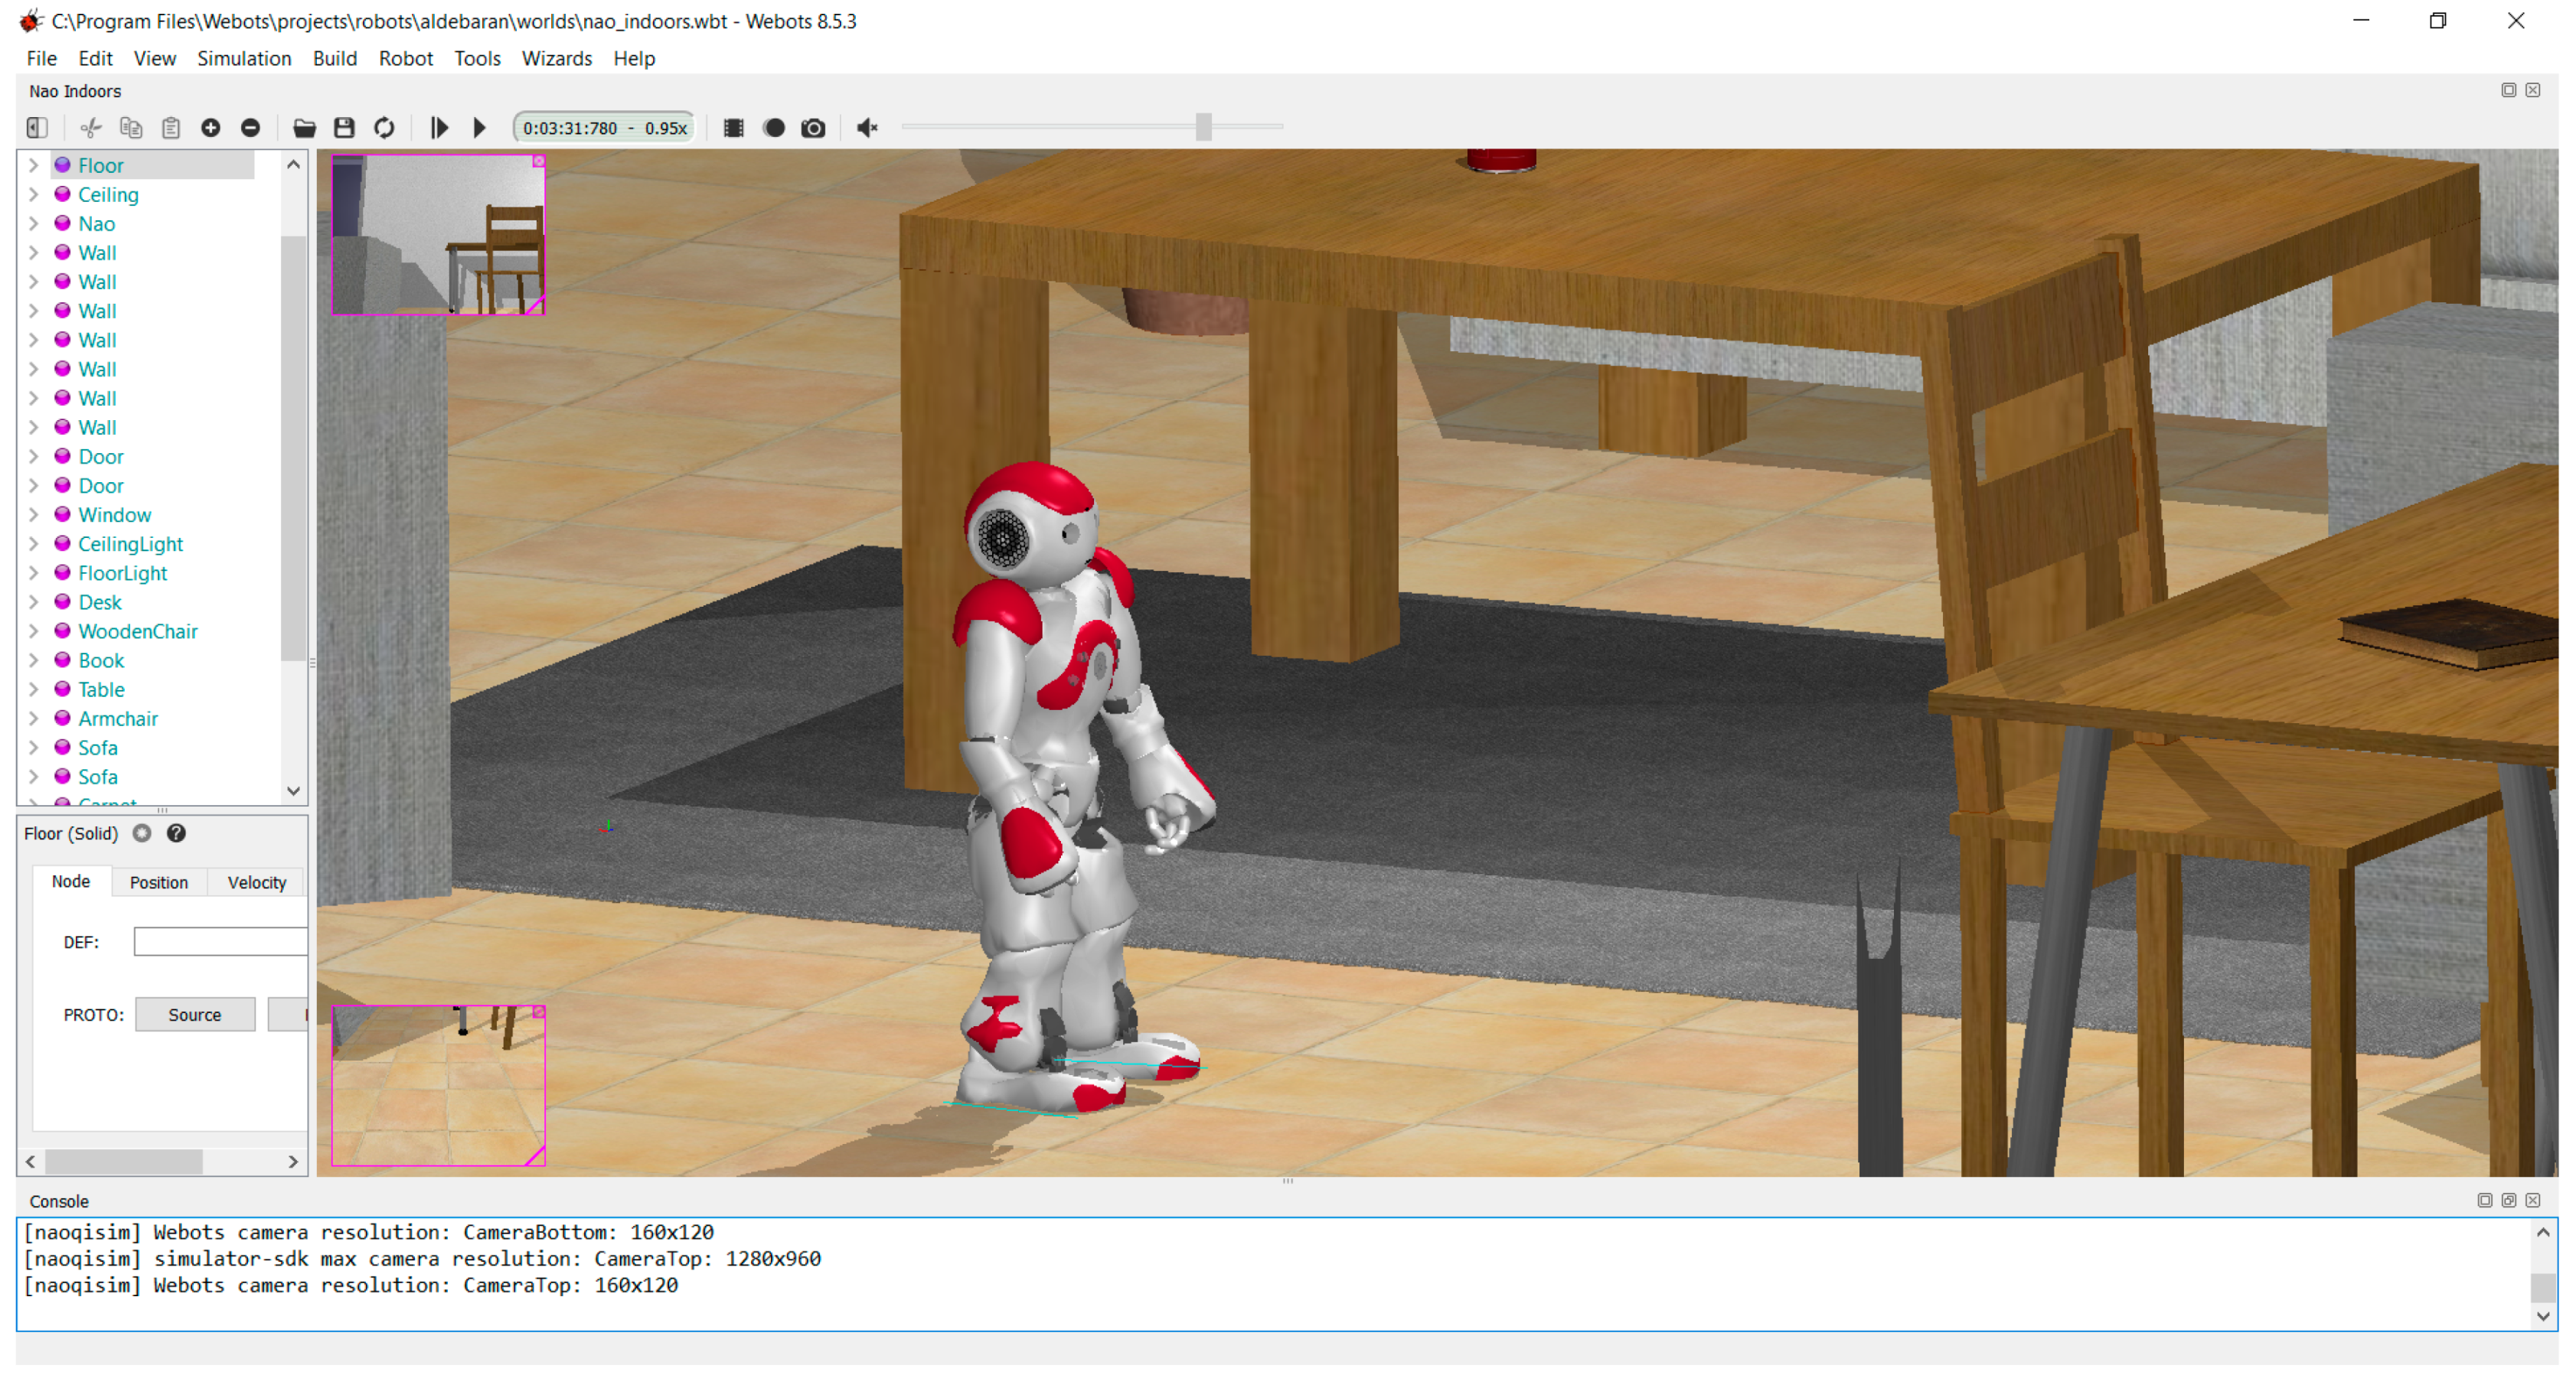
Task: Open the Simulation menu
Action: click(x=244, y=58)
